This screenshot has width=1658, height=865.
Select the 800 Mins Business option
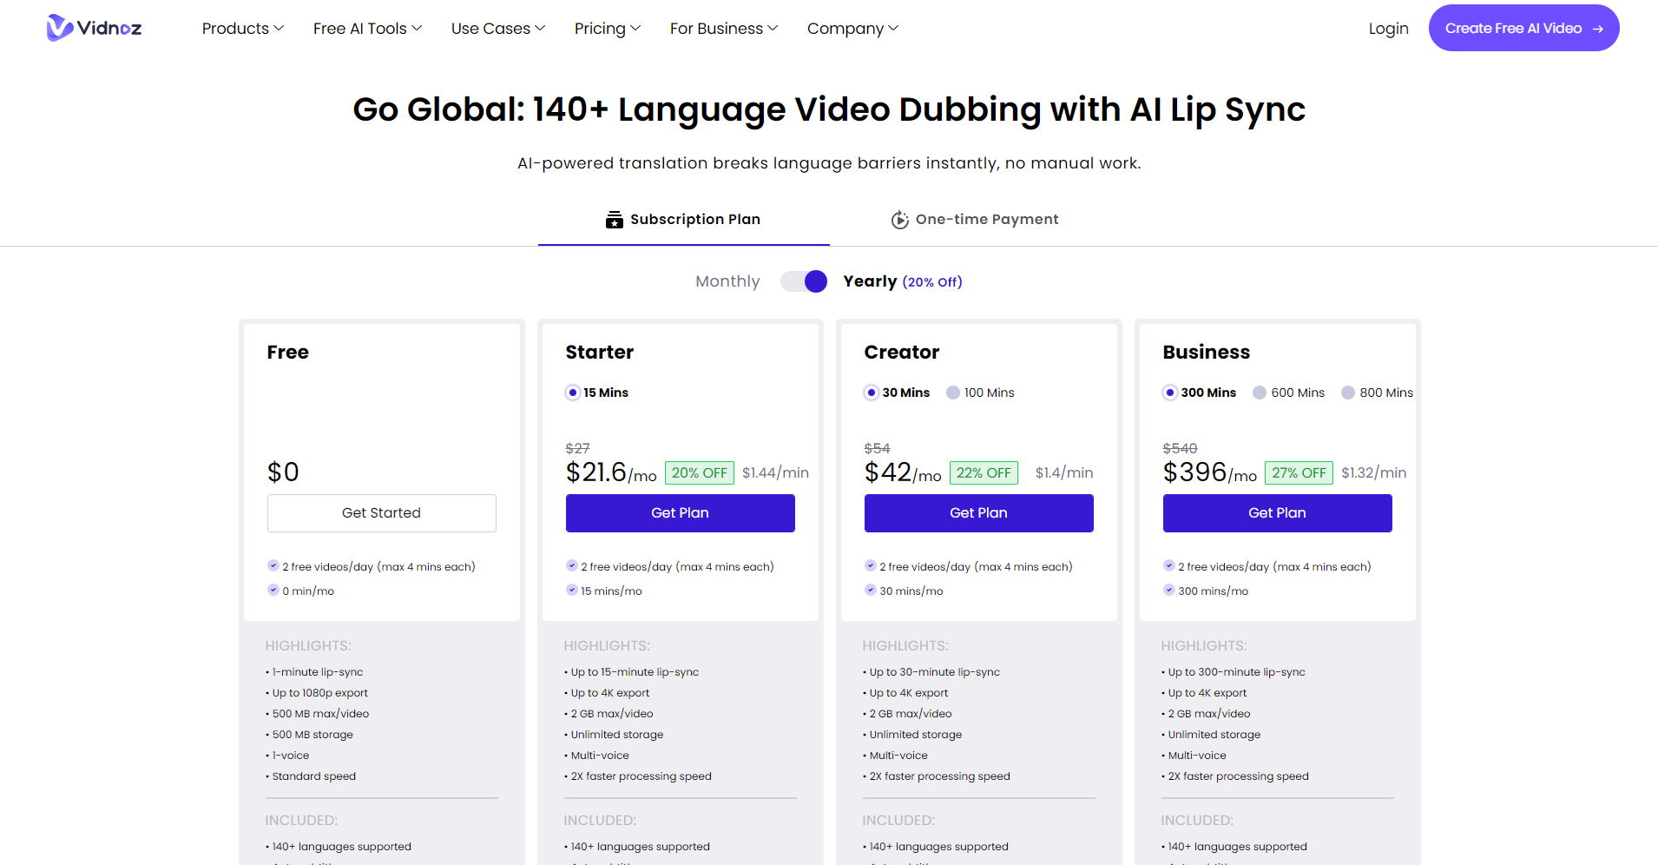tap(1348, 393)
